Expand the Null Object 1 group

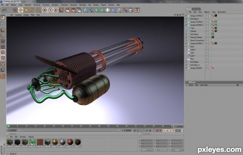(x=186, y=65)
